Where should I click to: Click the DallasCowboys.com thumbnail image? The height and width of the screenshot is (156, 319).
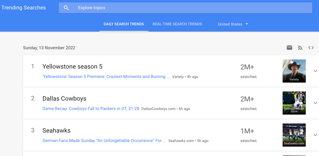294,103
